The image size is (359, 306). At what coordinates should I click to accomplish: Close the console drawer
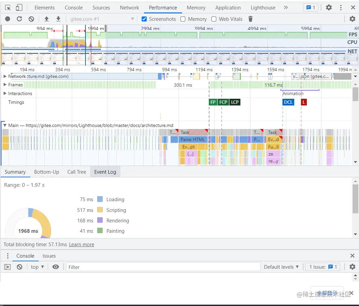[352, 256]
